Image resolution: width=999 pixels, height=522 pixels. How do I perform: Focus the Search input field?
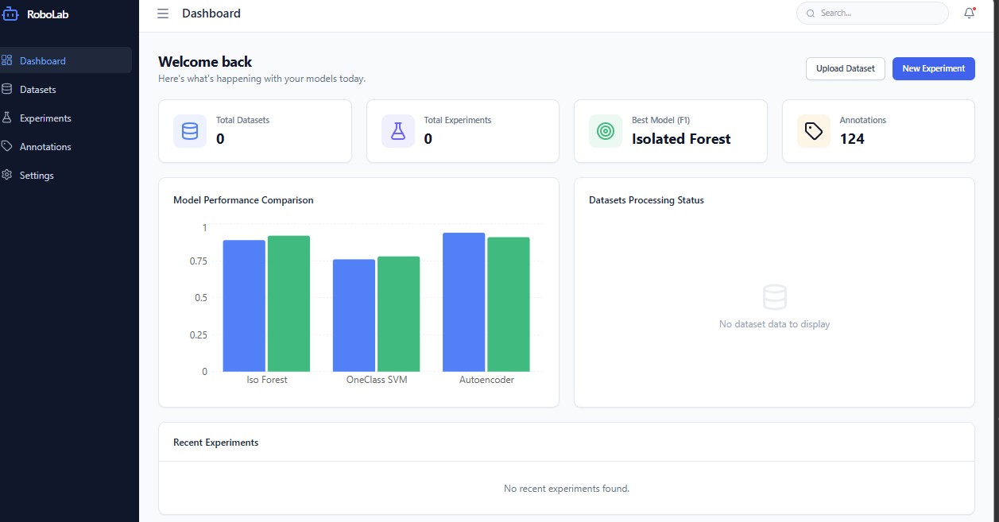click(x=873, y=14)
